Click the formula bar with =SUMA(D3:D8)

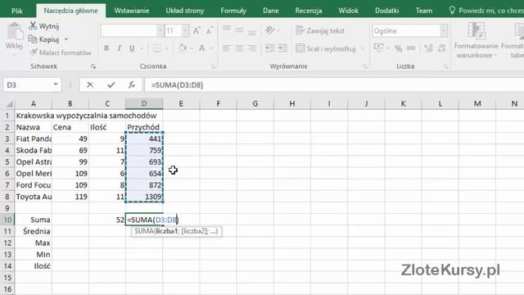click(x=334, y=85)
